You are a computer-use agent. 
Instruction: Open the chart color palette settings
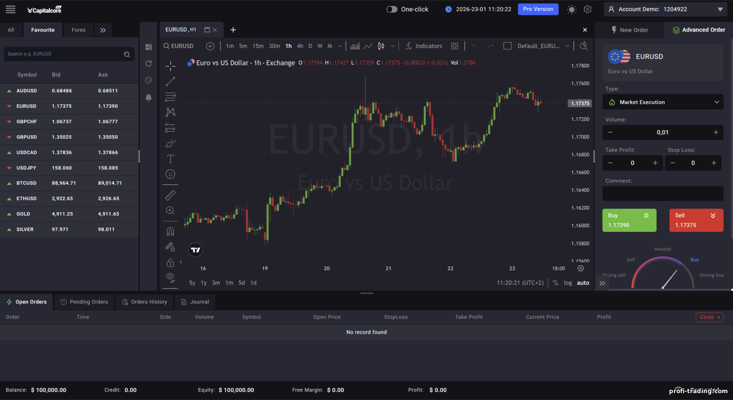148,80
